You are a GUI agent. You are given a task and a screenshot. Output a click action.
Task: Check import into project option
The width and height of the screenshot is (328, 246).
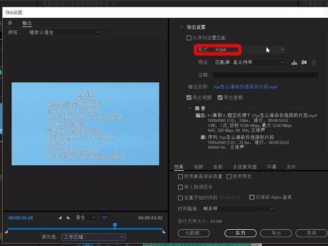click(180, 187)
